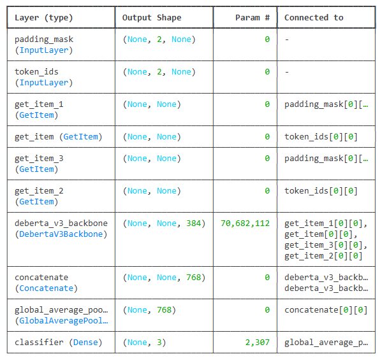The image size is (382, 361).
Task: Select the deberta_v3_backbone layer name
Action: point(61,223)
